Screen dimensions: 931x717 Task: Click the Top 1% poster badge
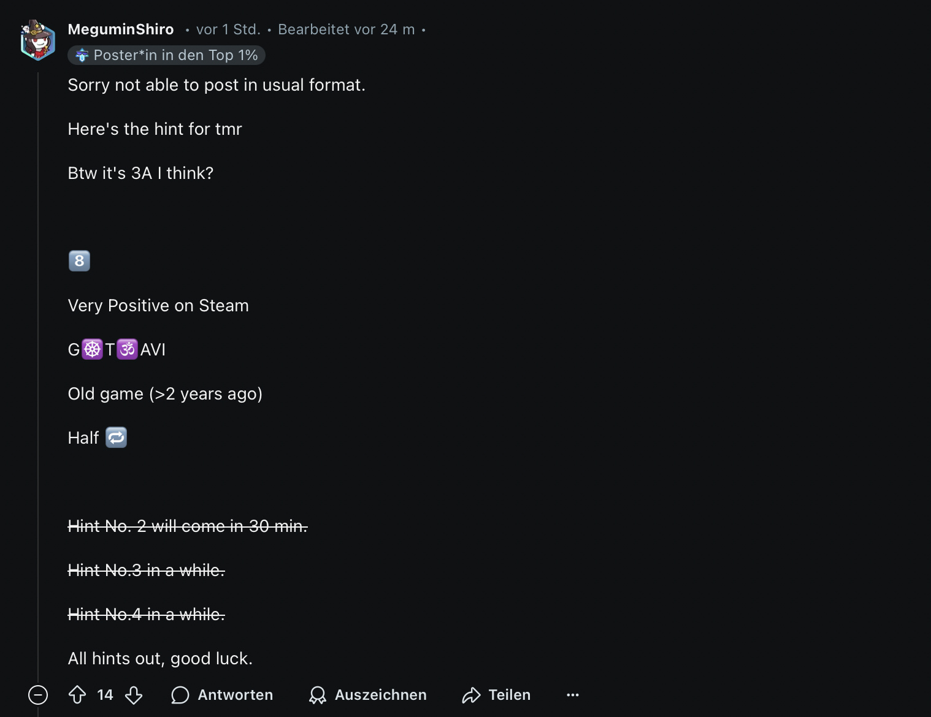pos(166,55)
